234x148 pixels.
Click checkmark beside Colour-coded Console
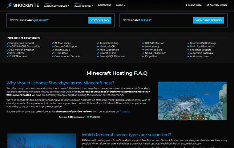tap(53, 56)
